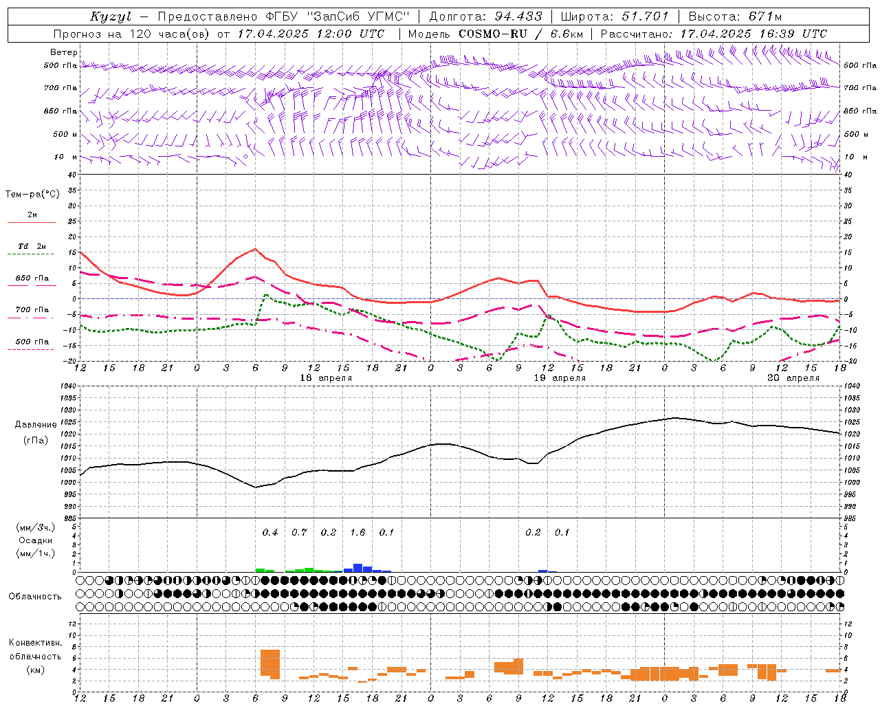Click the forecast length text Прогноз на 120 часа(ов)
This screenshot has width=880, height=704.
(131, 34)
